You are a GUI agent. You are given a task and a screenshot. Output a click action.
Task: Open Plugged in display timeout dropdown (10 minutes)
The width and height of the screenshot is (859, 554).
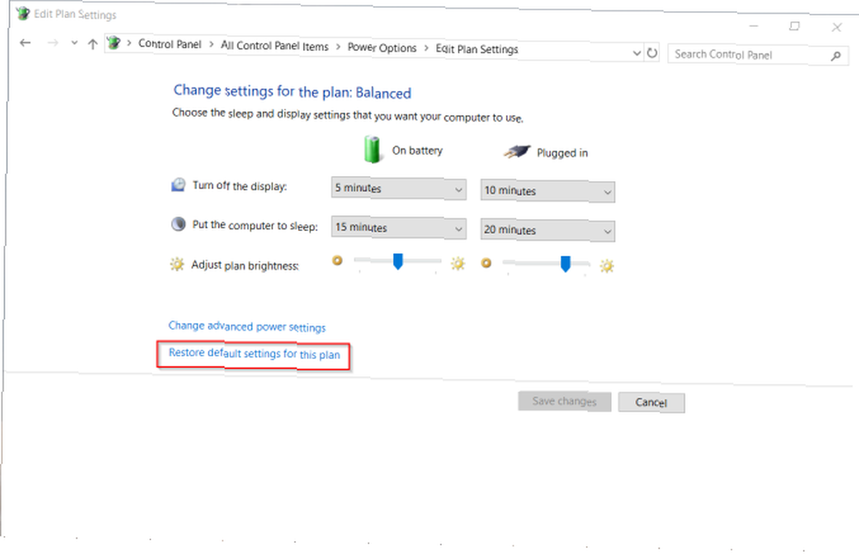click(547, 192)
